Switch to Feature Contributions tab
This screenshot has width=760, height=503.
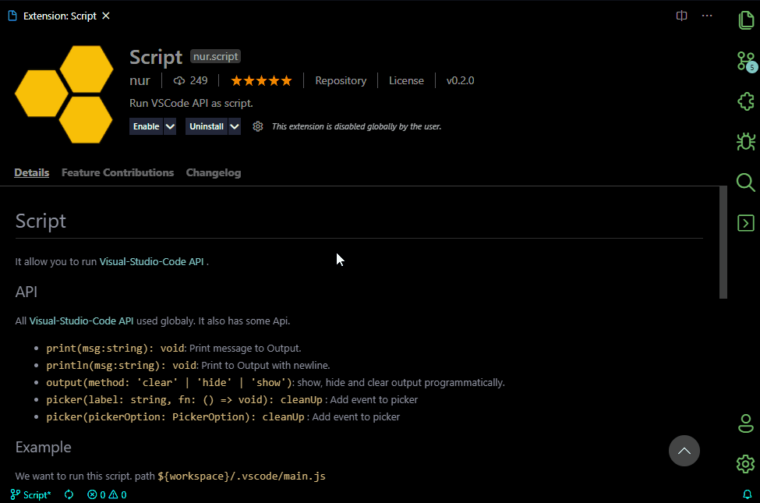[117, 172]
